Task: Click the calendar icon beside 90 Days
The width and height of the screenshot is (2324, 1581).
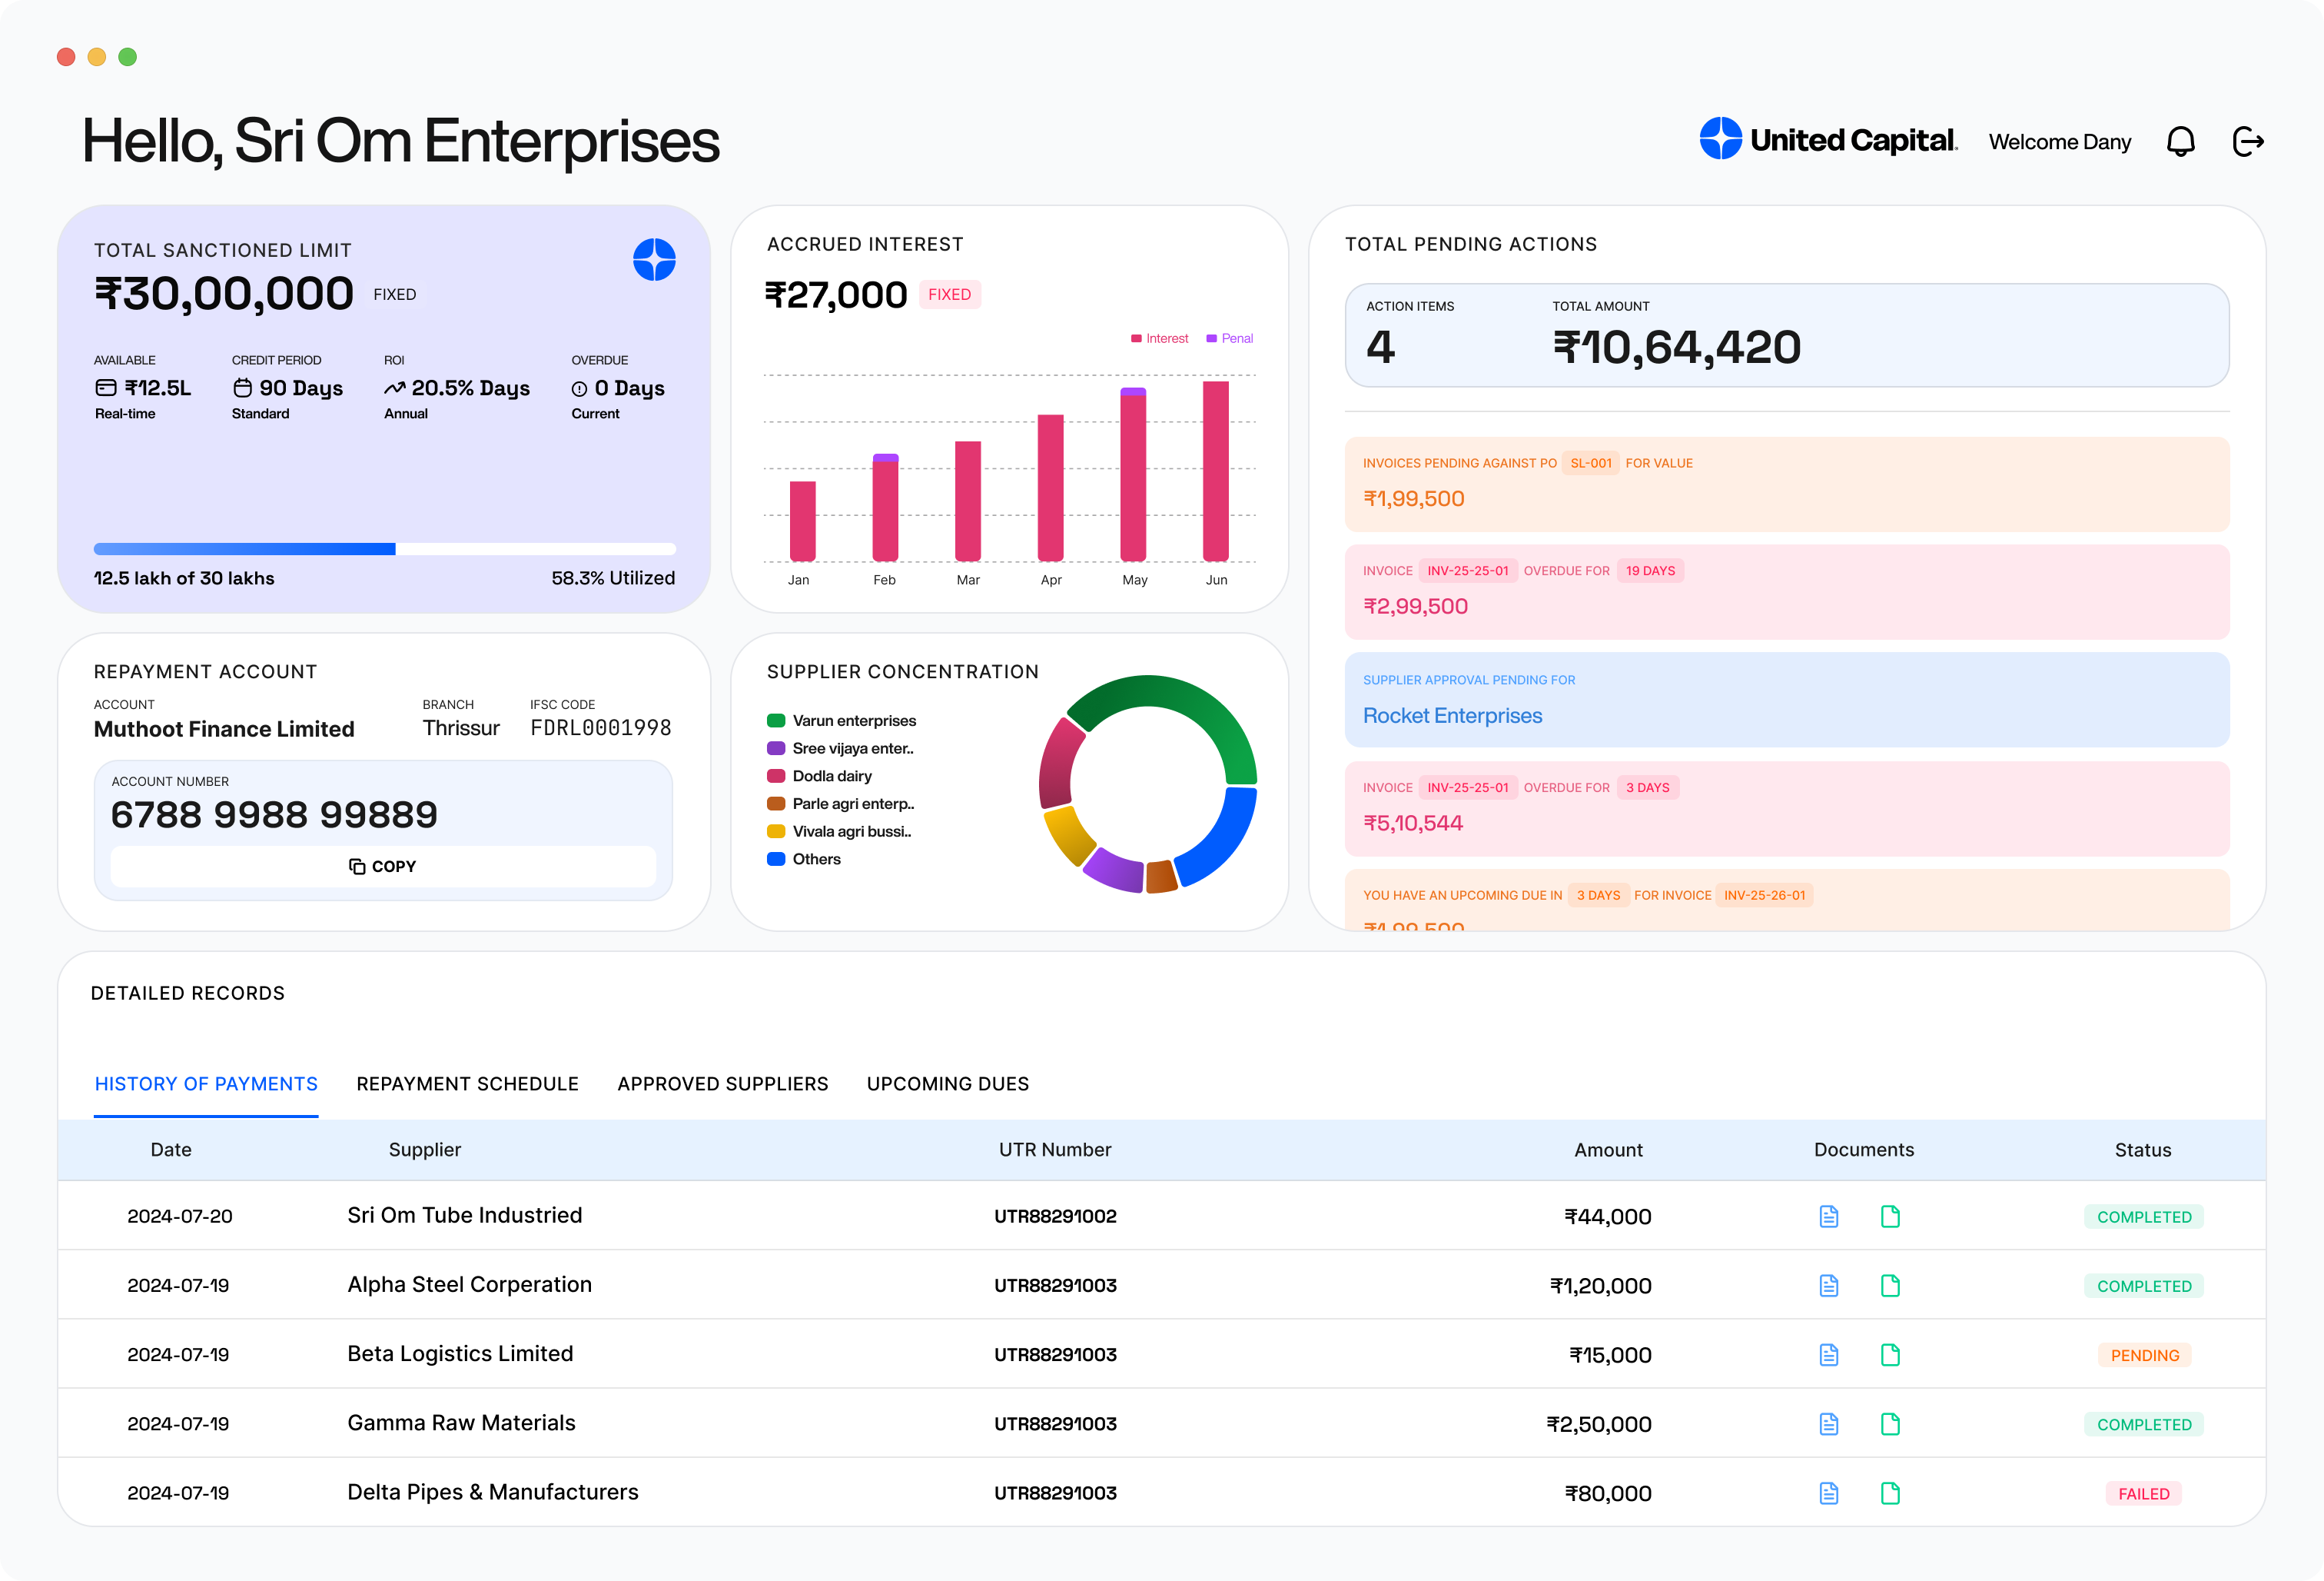Action: (242, 388)
